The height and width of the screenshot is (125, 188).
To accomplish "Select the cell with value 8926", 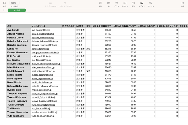I will click(x=125, y=116).
